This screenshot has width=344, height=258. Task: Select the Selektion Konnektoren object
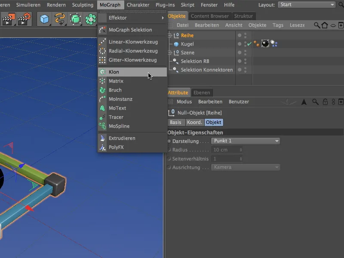(x=207, y=70)
